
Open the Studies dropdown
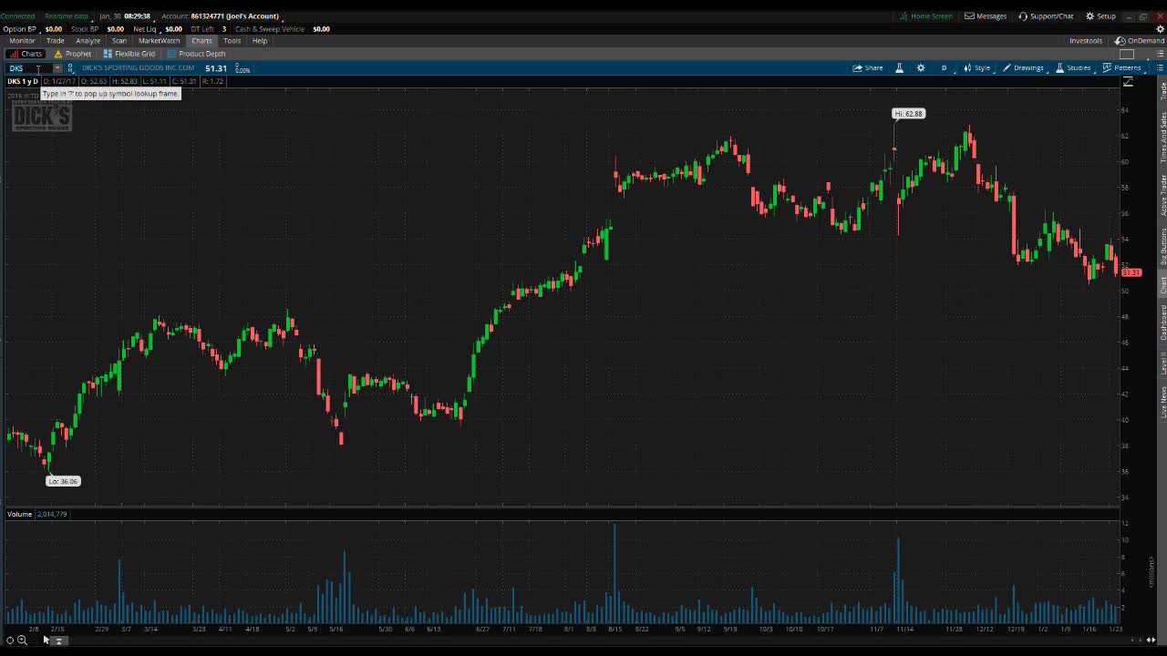click(1073, 68)
